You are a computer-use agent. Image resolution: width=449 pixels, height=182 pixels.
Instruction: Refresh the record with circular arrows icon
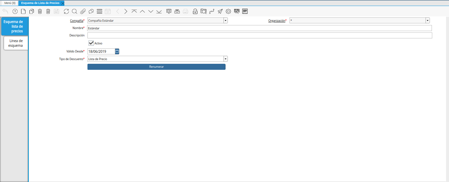click(x=66, y=11)
